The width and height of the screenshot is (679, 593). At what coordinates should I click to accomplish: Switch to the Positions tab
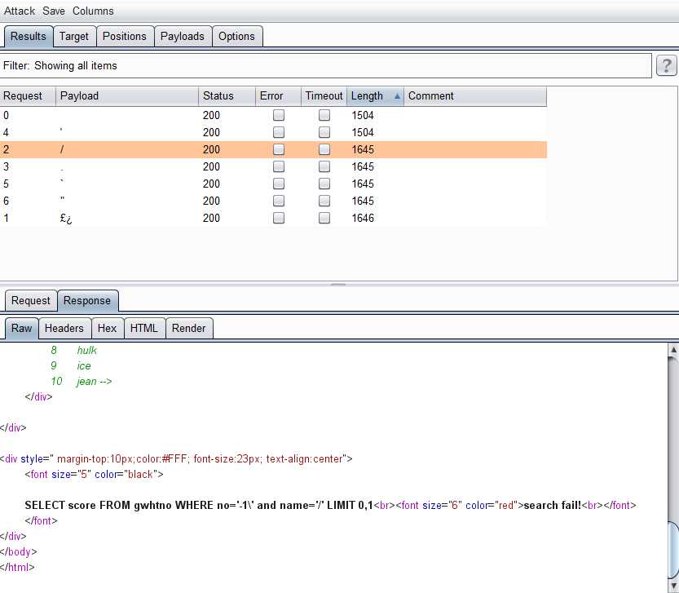(125, 37)
